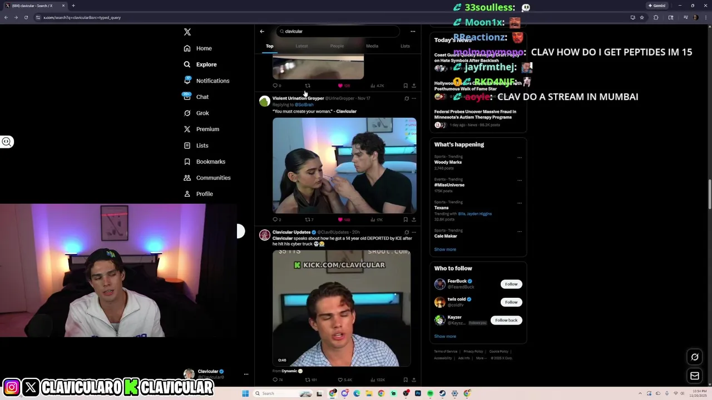This screenshot has height=400, width=712.
Task: Open the Terms of Service footer link
Action: click(446, 352)
